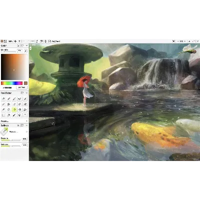Expand the Tool Picker panel chevron menu

(26, 93)
